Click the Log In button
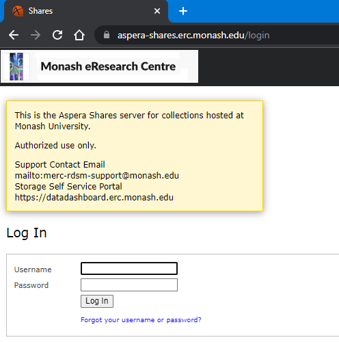Screen dimensions: 339x342 click(97, 301)
